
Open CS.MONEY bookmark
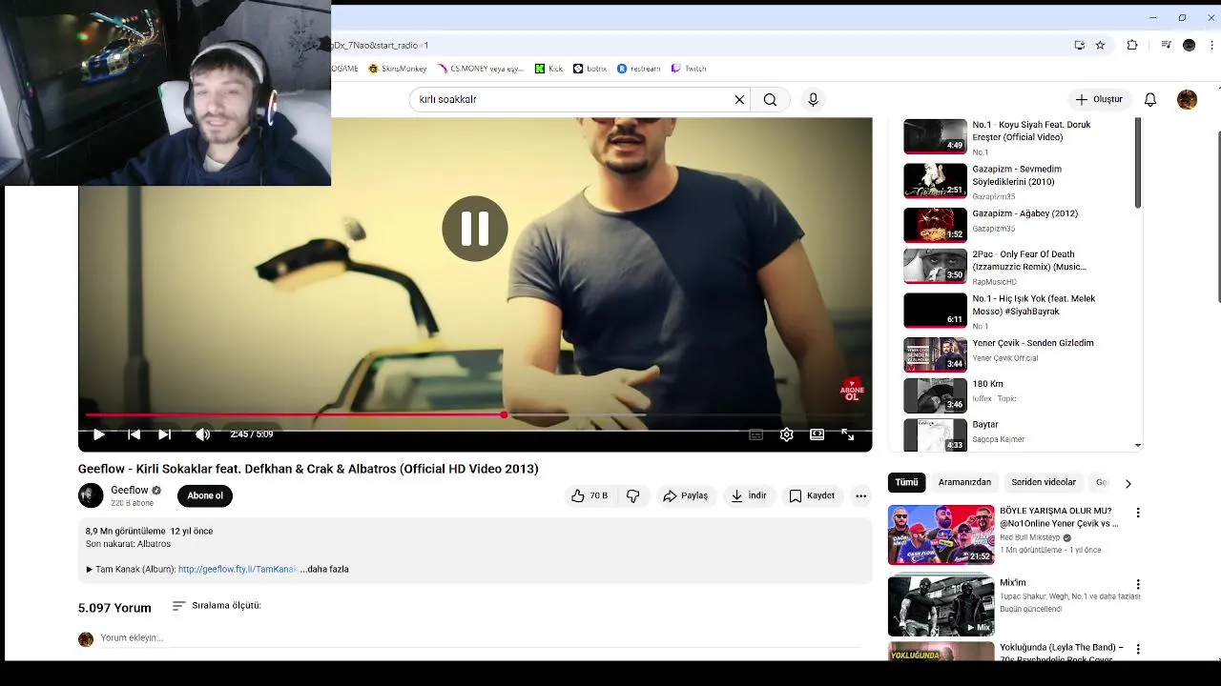[x=482, y=69]
